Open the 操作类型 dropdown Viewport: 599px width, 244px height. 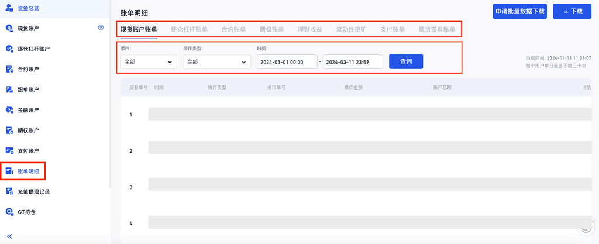(x=216, y=61)
